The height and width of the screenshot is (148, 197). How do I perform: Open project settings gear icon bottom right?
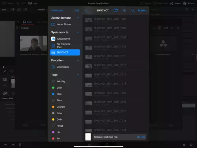(191, 145)
